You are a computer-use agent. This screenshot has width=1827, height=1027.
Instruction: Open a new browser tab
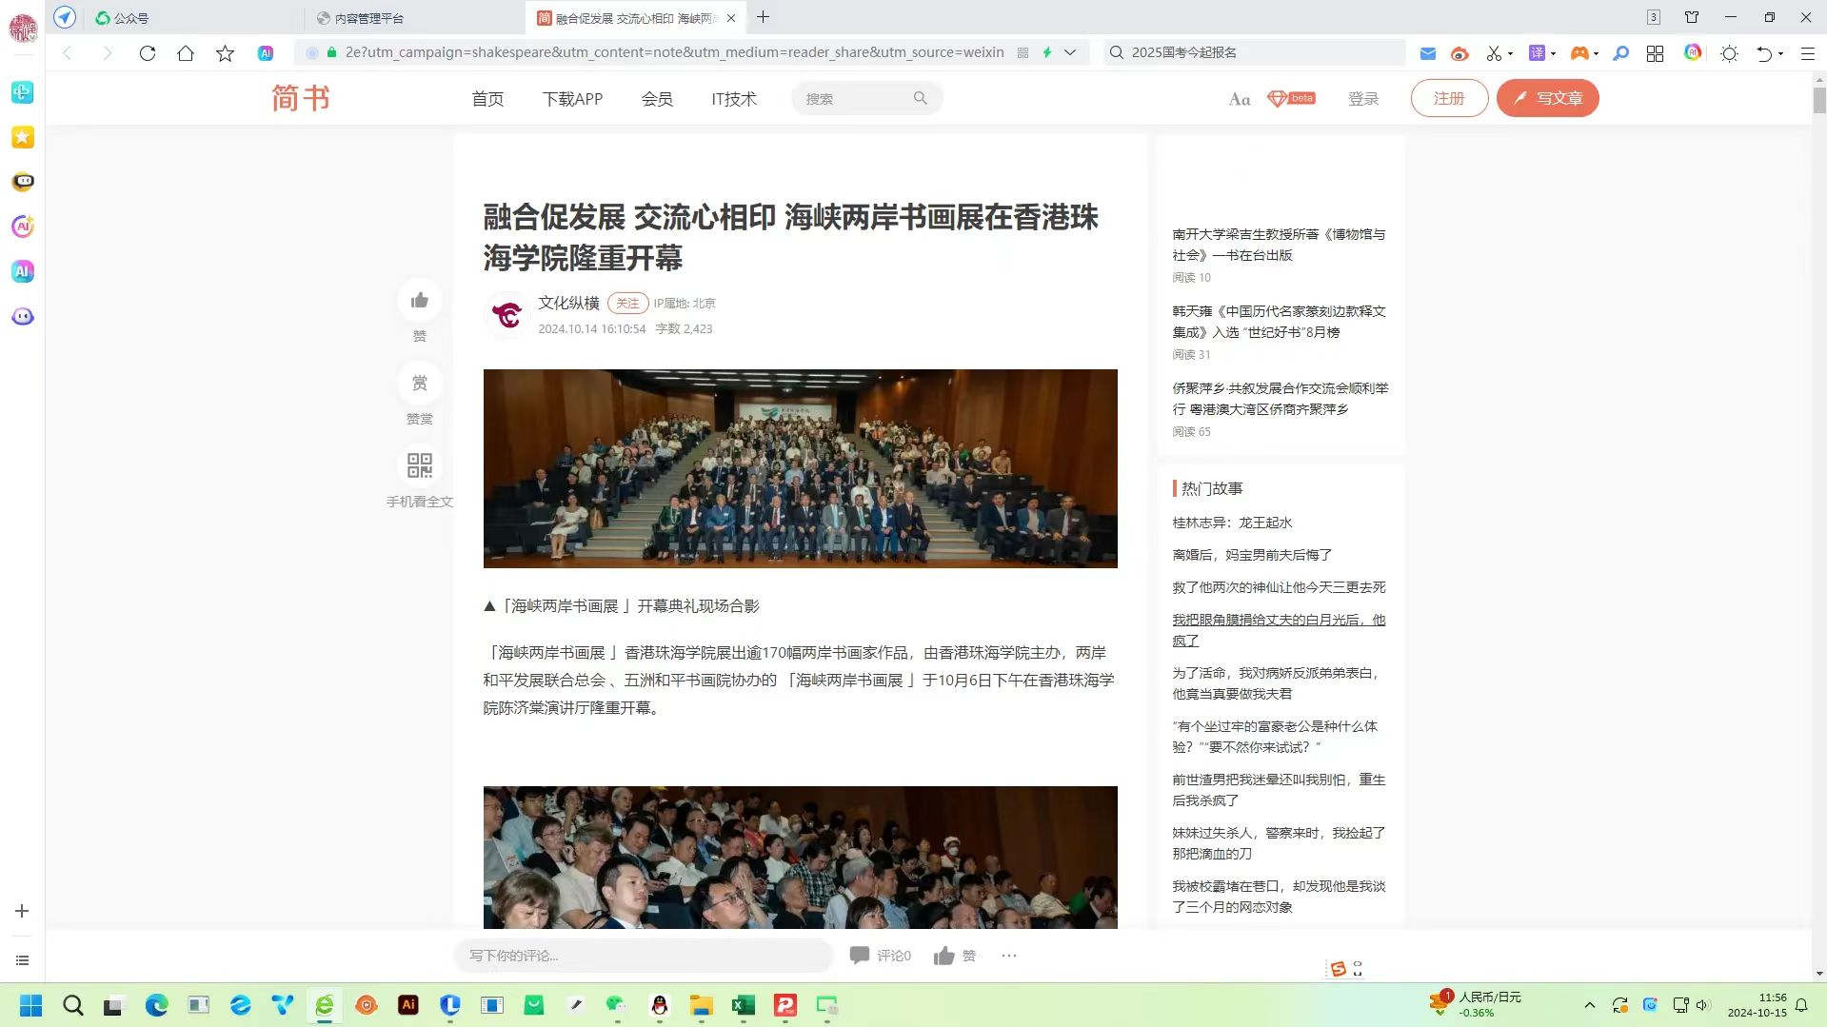pyautogui.click(x=763, y=17)
